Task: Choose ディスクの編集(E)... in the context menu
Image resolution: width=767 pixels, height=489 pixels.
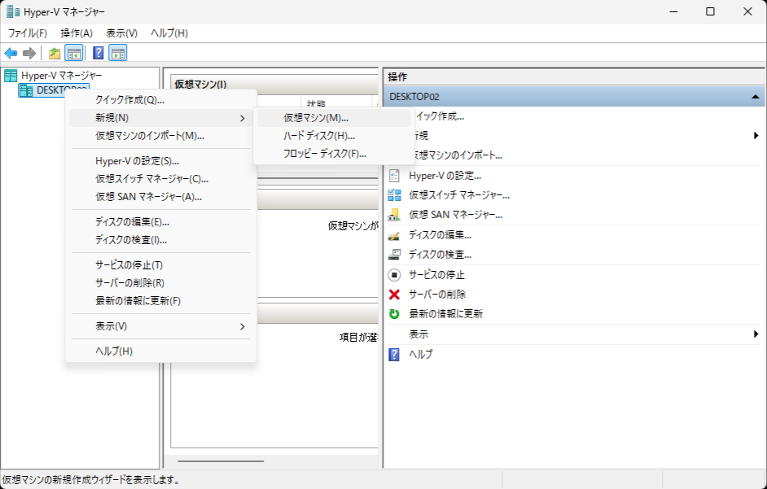Action: coord(160,222)
